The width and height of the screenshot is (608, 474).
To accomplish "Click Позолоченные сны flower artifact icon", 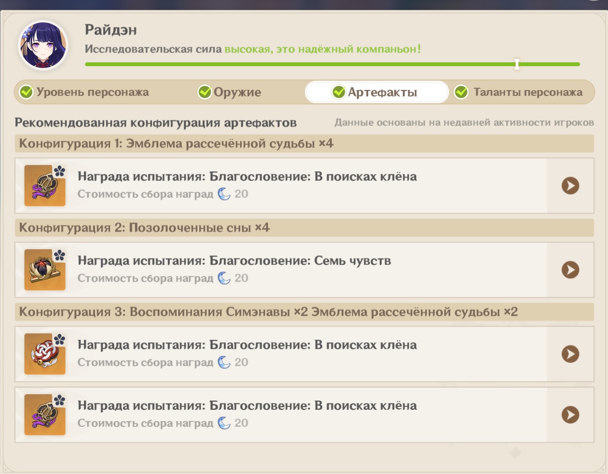I will [x=45, y=270].
